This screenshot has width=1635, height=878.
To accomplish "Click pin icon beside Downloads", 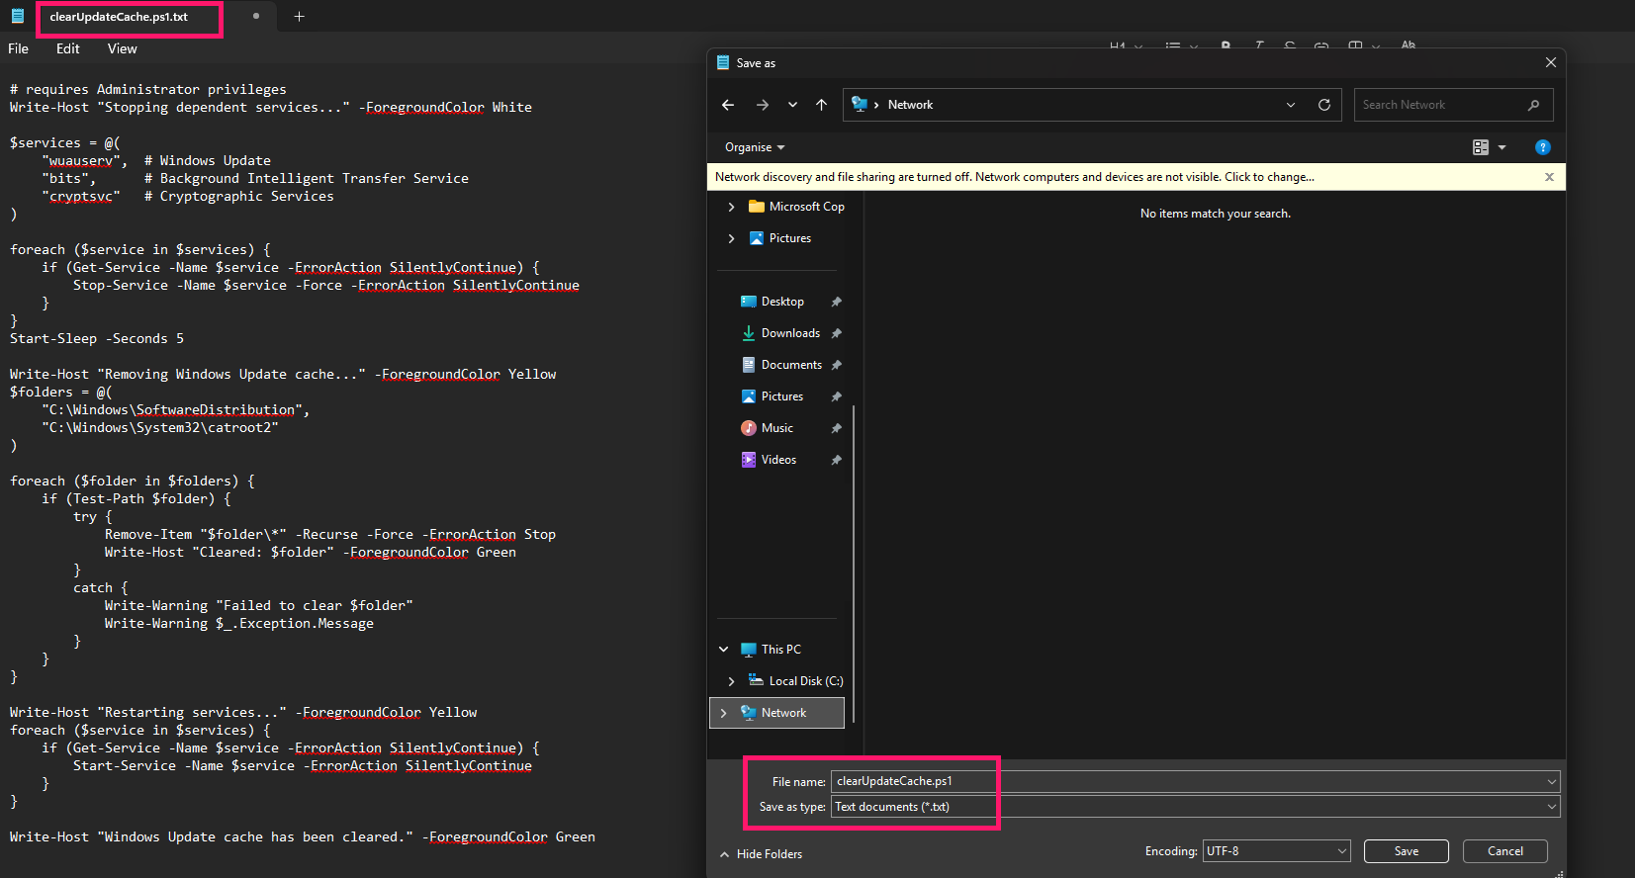I will pos(836,333).
